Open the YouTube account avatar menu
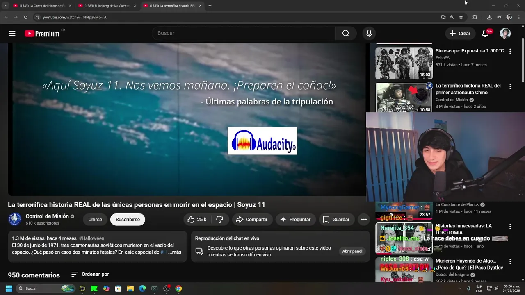Image resolution: width=525 pixels, height=295 pixels. pyautogui.click(x=505, y=34)
